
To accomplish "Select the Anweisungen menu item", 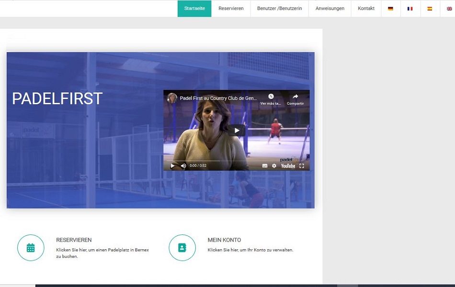I will [x=330, y=9].
